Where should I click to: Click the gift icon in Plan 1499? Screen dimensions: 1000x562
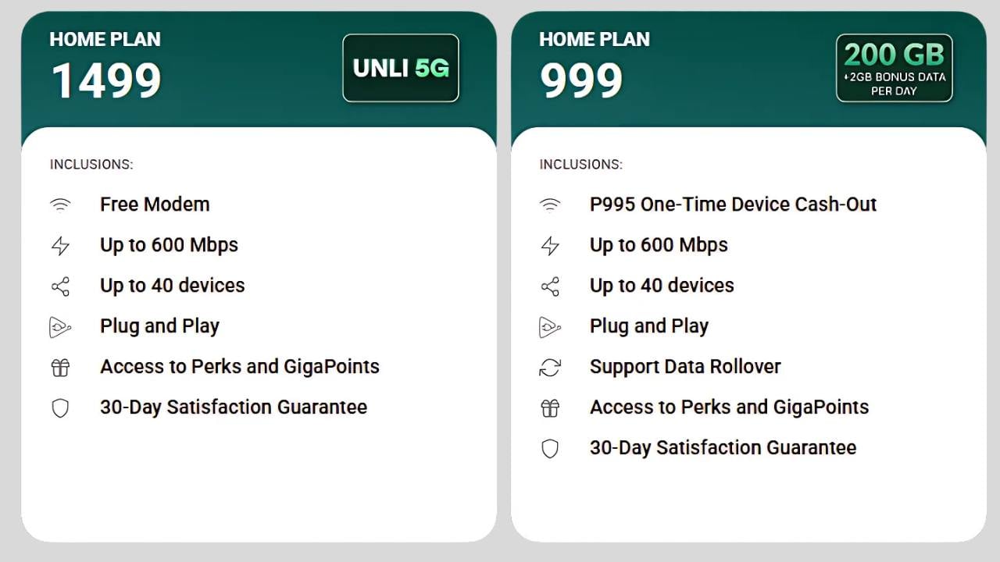pyautogui.click(x=60, y=368)
